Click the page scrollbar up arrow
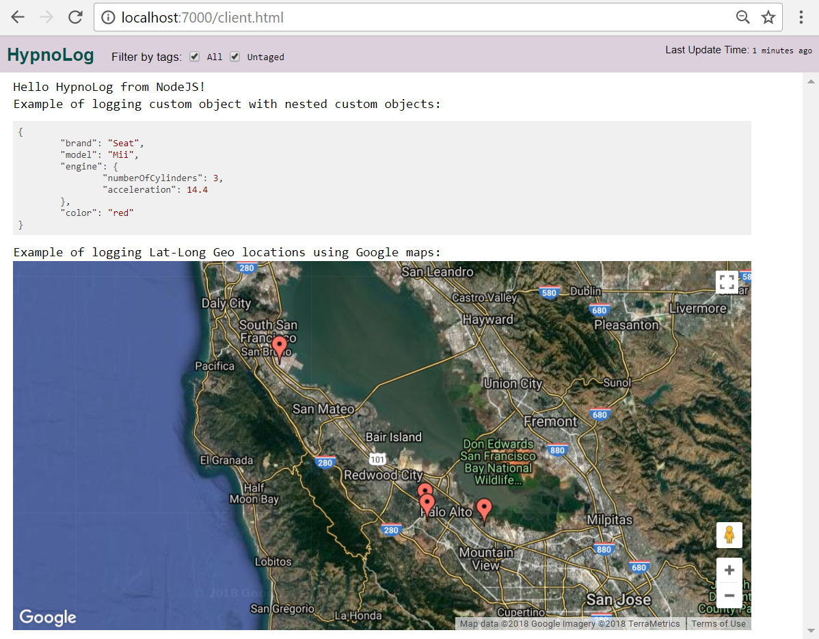 811,81
